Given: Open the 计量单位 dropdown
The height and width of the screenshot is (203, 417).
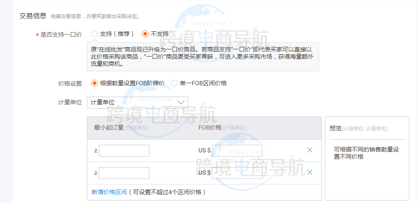Looking at the screenshot, I should point(138,102).
